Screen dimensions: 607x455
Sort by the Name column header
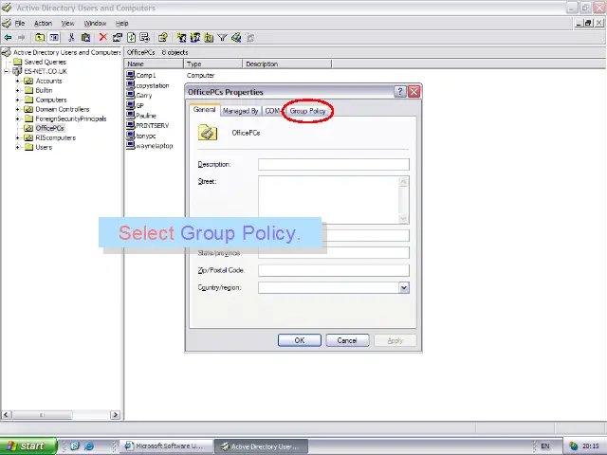(x=154, y=64)
